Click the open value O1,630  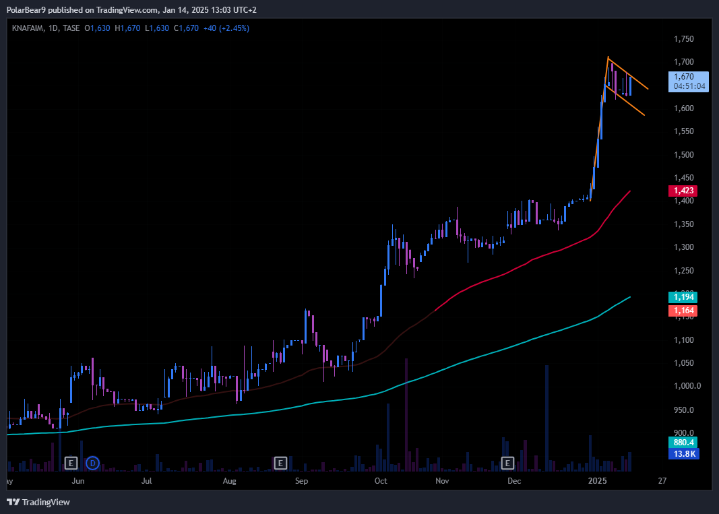[x=97, y=28]
